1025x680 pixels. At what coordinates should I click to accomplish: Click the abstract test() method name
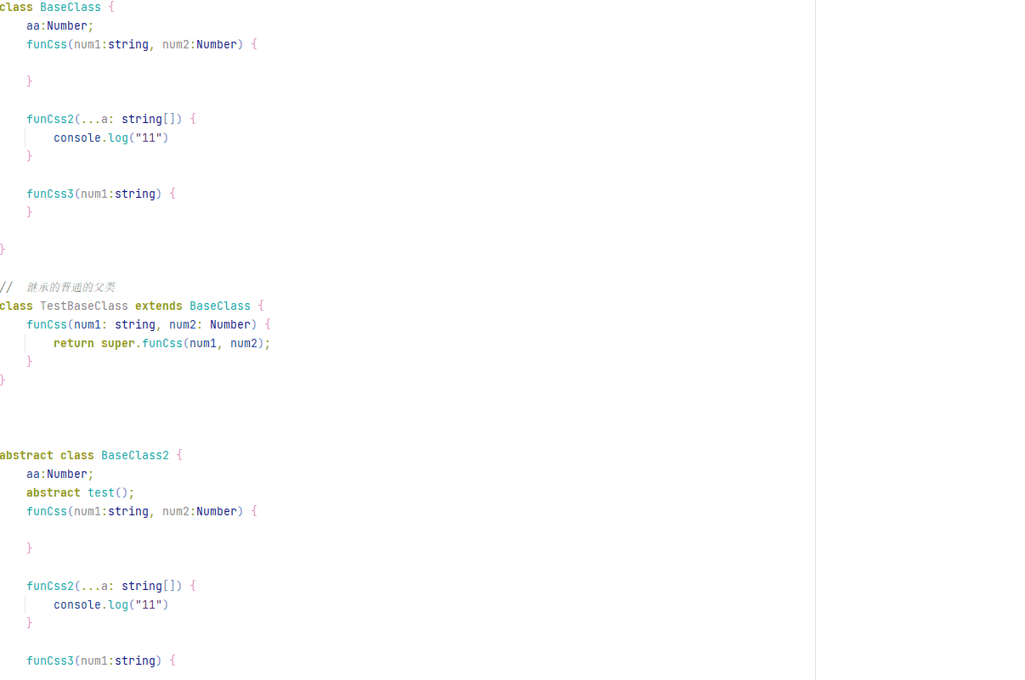click(x=100, y=492)
